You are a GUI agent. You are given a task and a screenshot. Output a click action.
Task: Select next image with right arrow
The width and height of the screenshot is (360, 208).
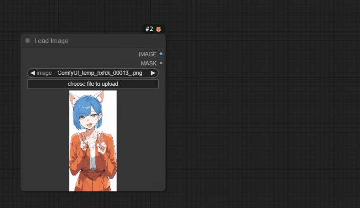click(153, 73)
